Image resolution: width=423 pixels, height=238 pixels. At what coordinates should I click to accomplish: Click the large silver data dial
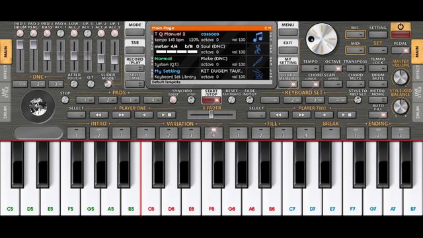[321, 39]
